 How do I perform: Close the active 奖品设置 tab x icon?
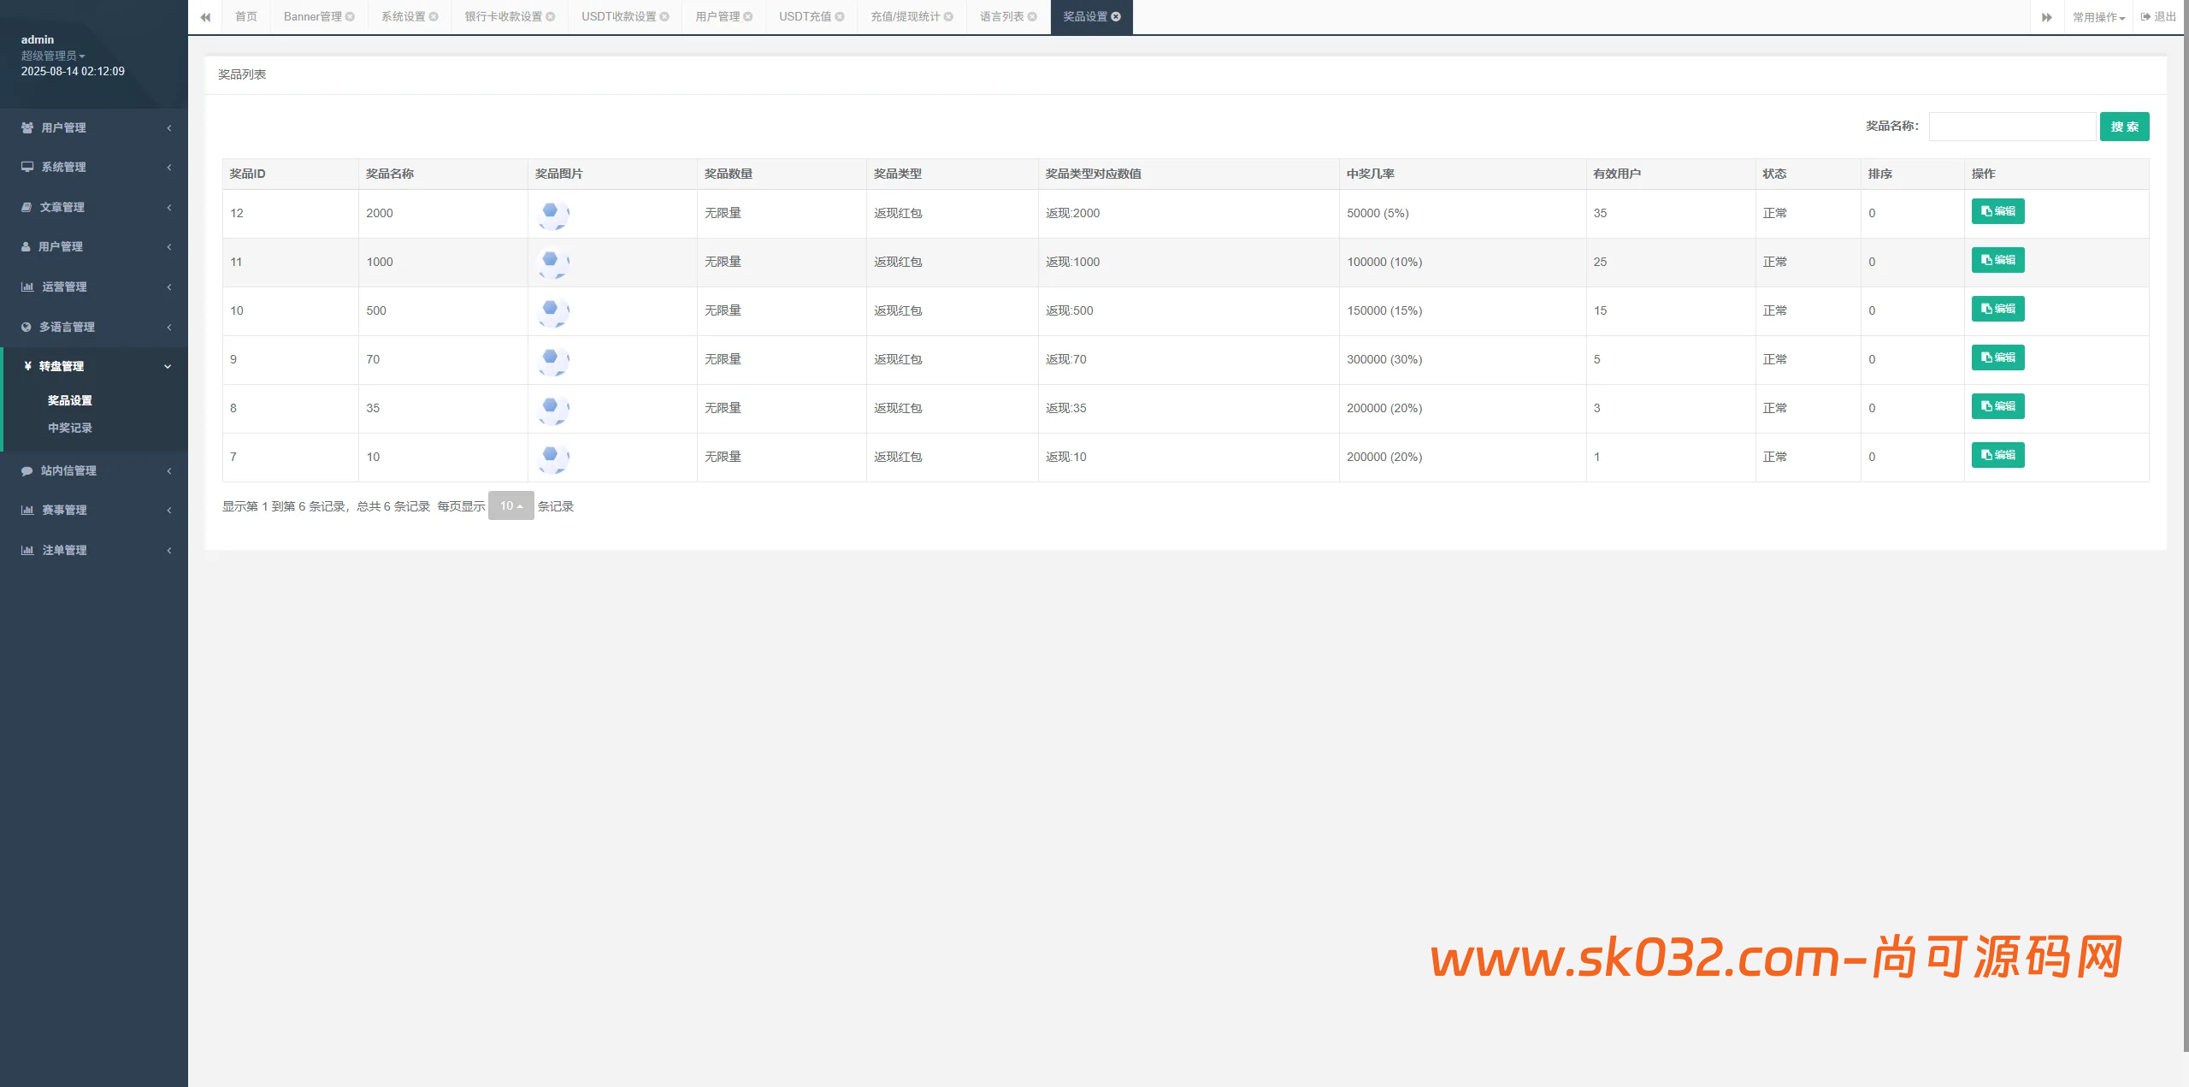[1116, 17]
